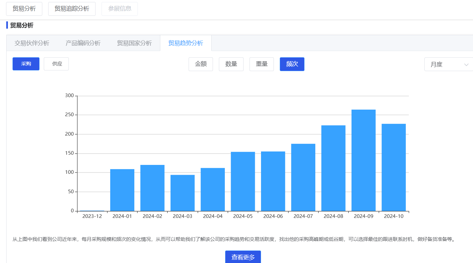The height and width of the screenshot is (263, 473).
Task: Click the 贸易分析 top button
Action: coord(24,9)
